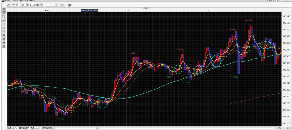Click the 19:00 time axis label
Screen dimensions: 292x130
point(46,11)
